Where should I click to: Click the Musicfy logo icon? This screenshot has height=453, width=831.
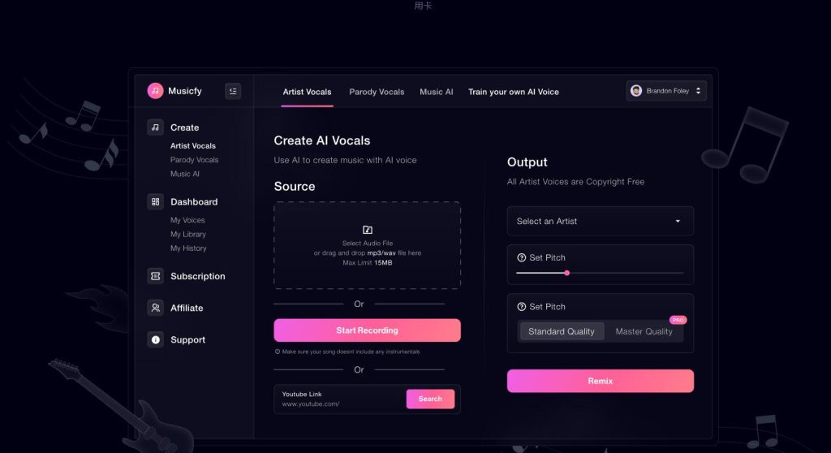(155, 91)
